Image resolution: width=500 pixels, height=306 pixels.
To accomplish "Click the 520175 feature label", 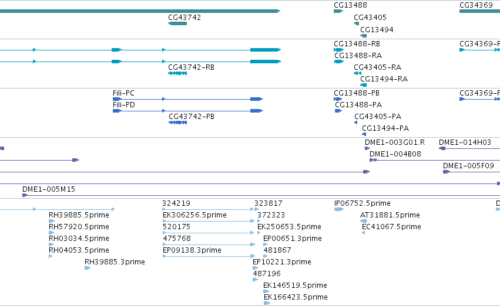I will [177, 227].
